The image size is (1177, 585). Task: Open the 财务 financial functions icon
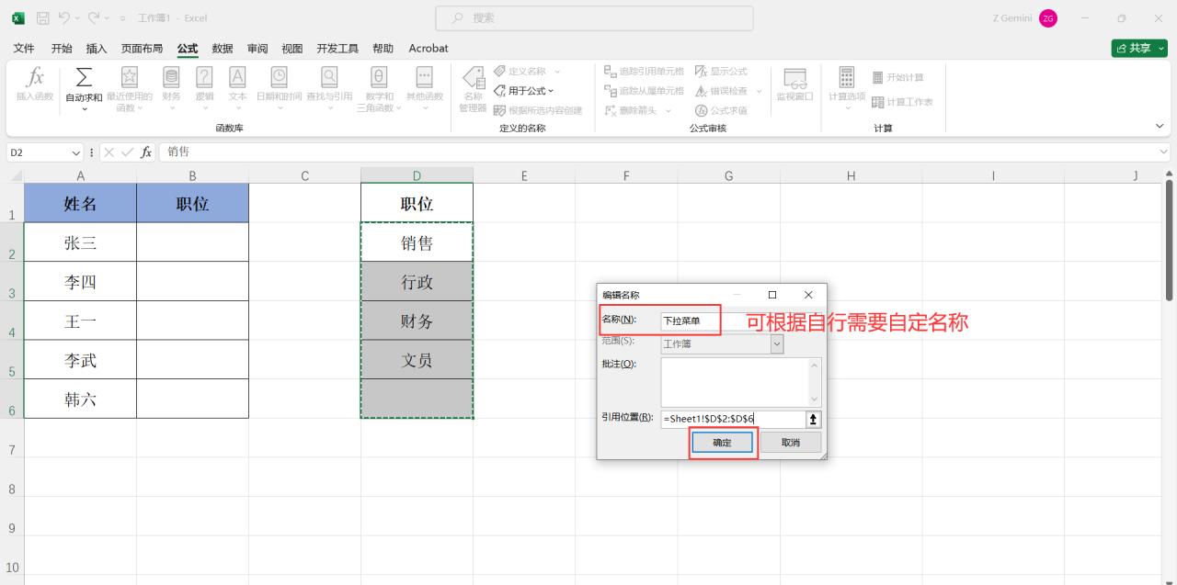(x=171, y=78)
